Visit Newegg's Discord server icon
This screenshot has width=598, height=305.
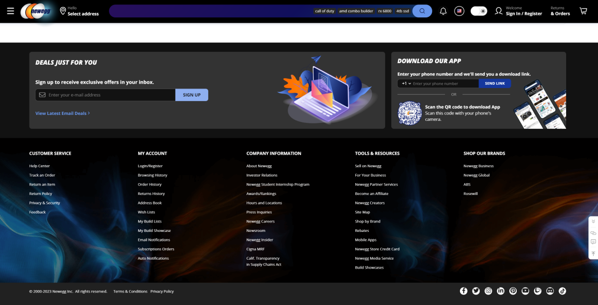click(x=550, y=291)
